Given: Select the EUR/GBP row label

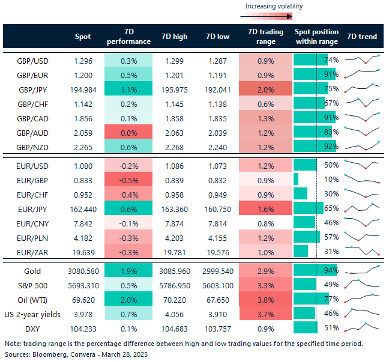Looking at the screenshot, I should (x=32, y=180).
